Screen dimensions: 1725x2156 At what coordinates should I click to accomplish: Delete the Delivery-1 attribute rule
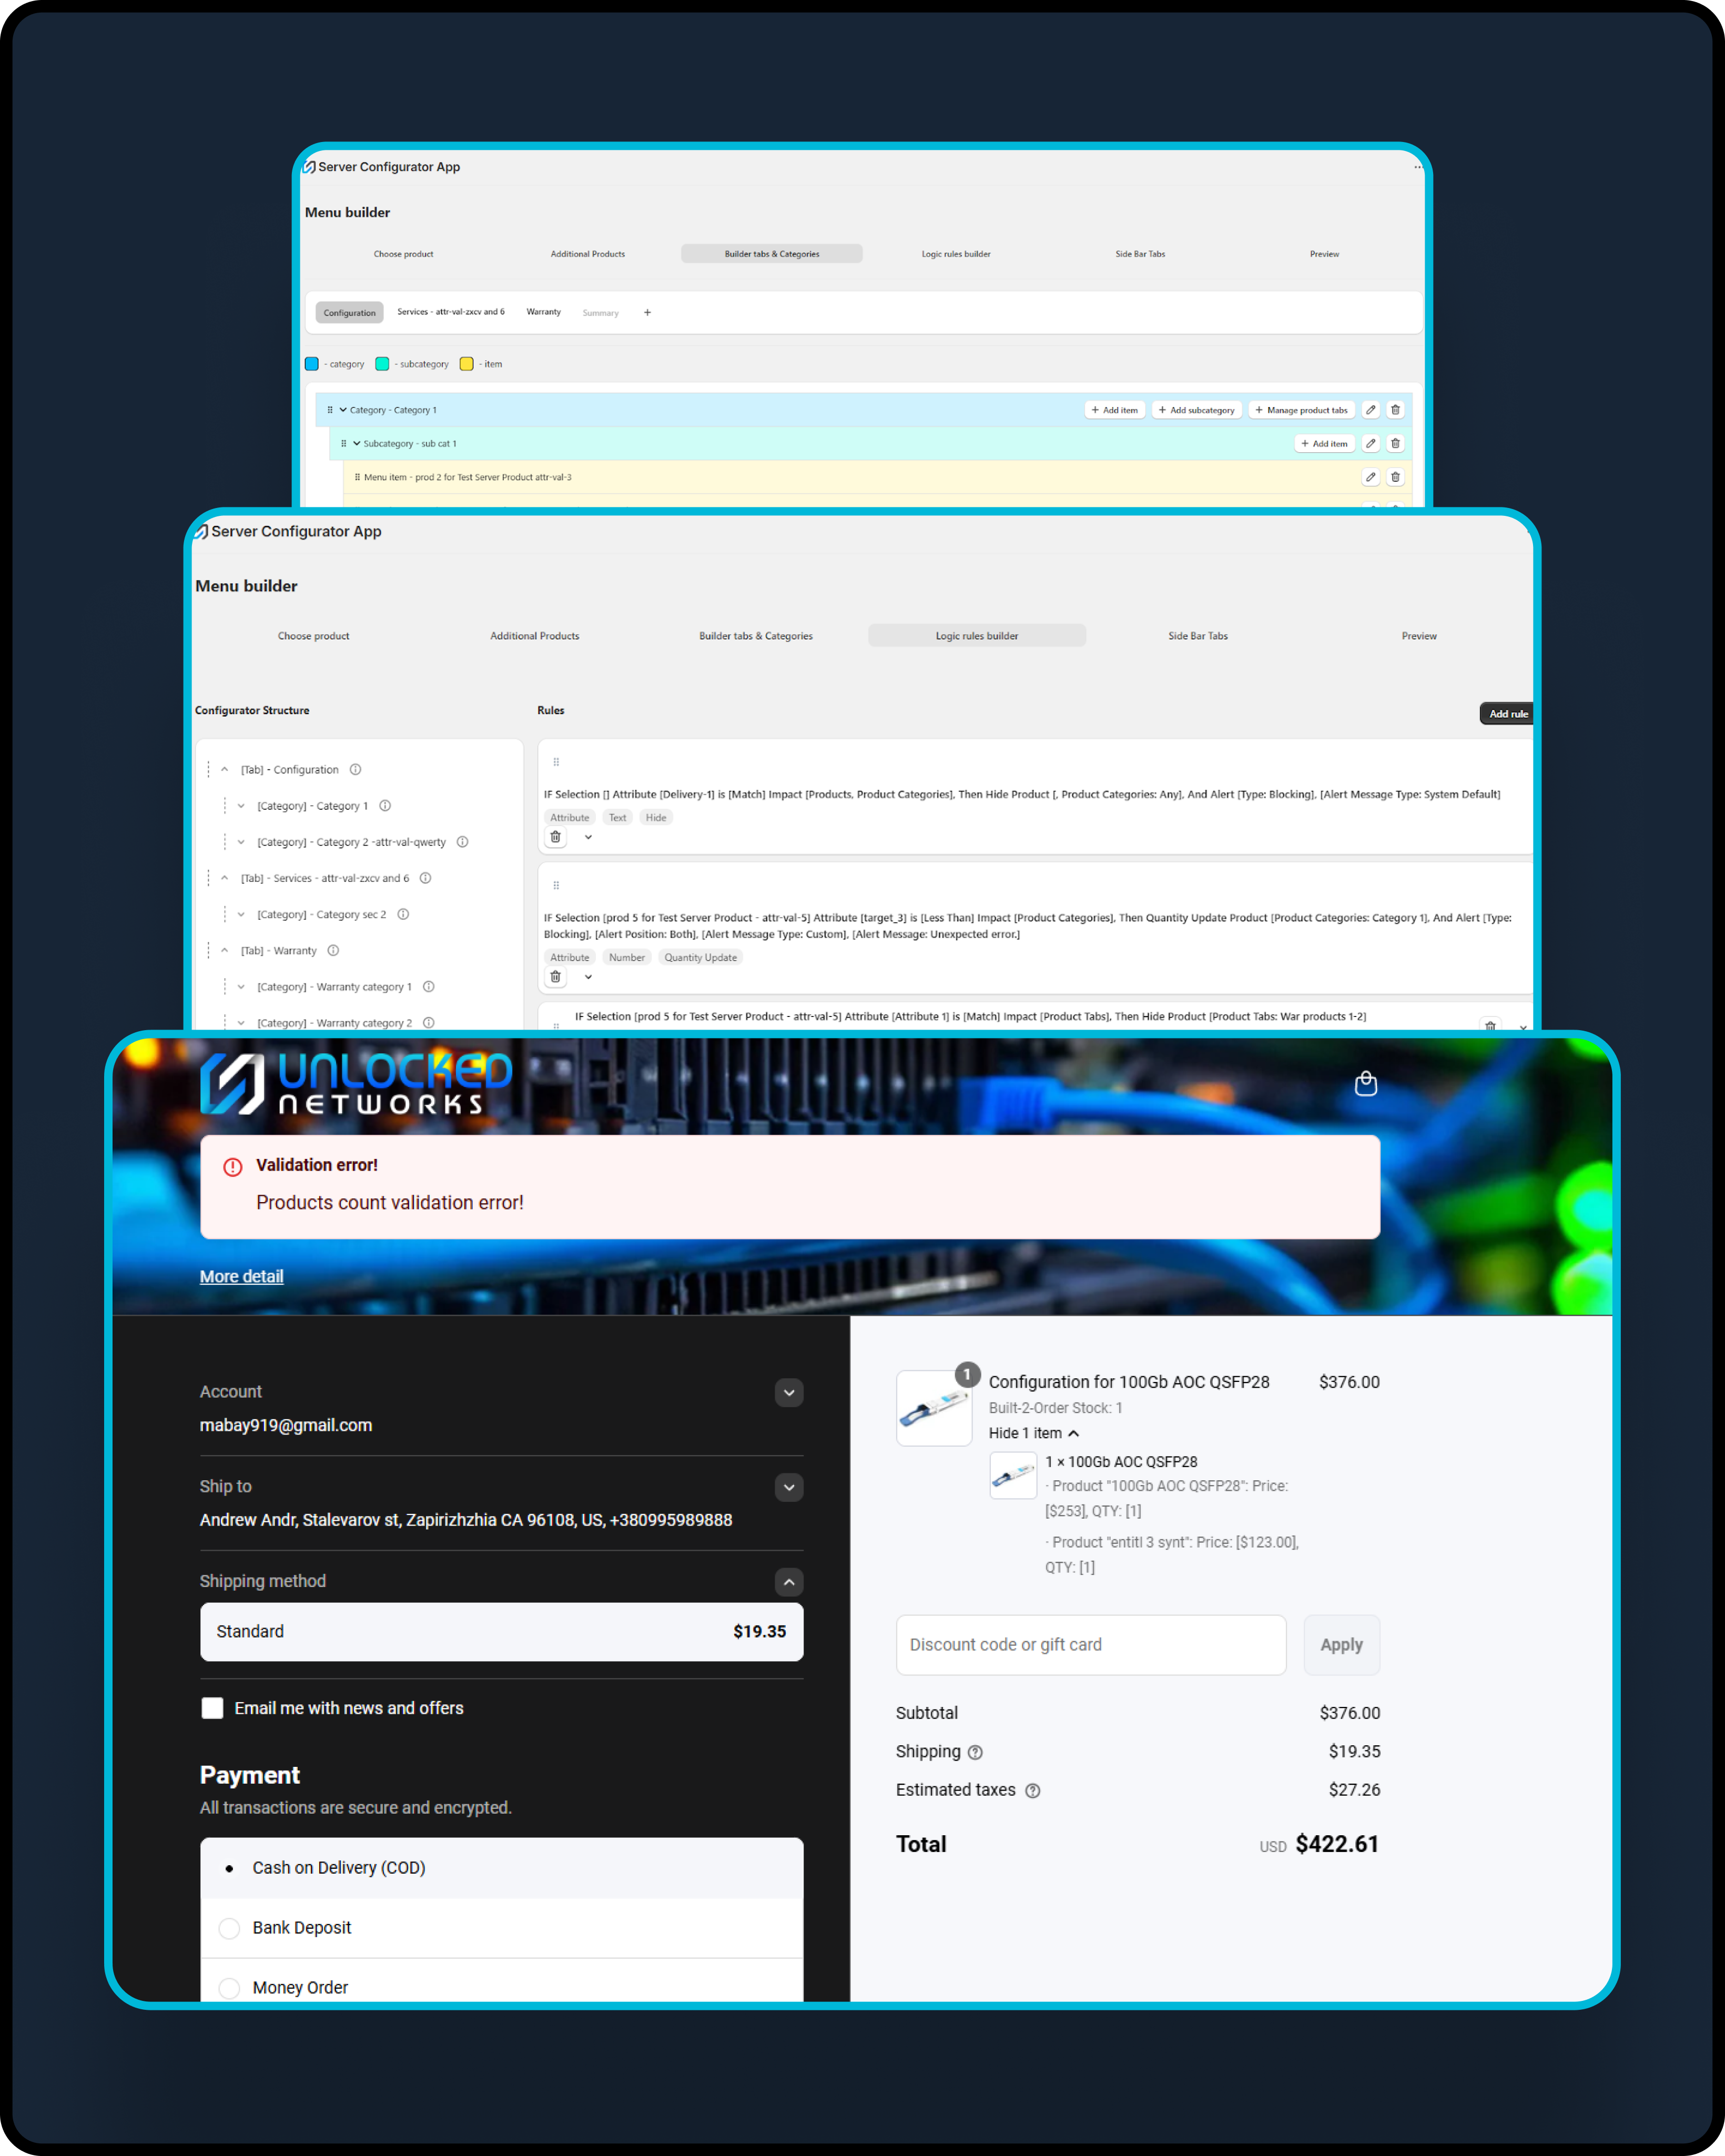click(x=555, y=837)
